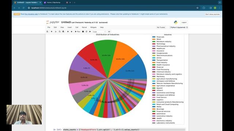The height and width of the screenshot is (131, 234).
Task: Open browser extensions puzzle icon
Action: [204, 8]
